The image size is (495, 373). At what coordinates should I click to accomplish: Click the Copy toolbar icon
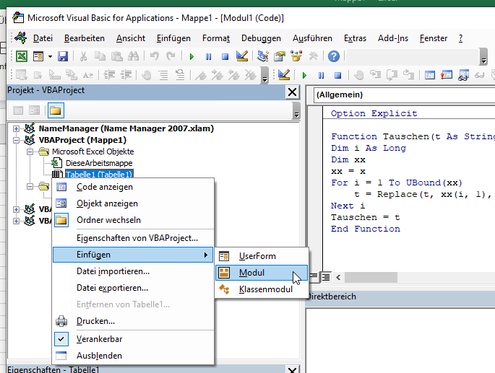point(100,57)
